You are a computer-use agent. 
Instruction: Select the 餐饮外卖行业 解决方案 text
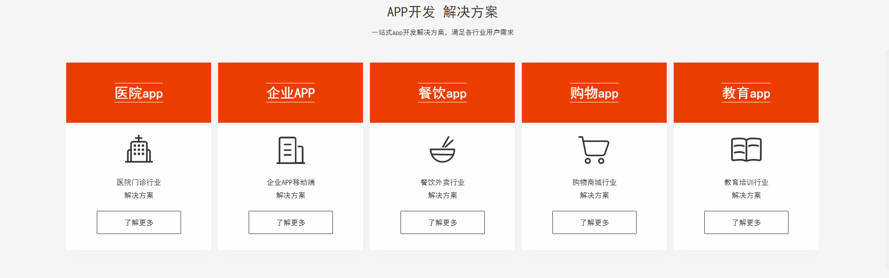tap(443, 189)
